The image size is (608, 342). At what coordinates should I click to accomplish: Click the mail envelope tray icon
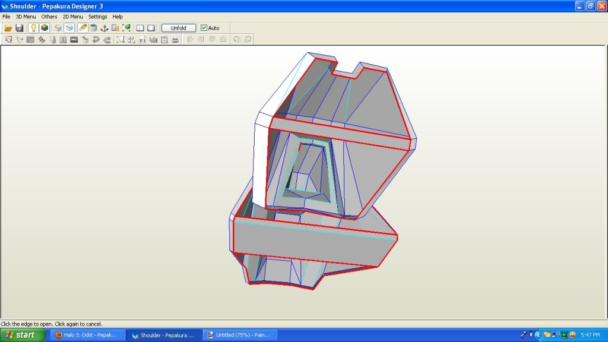tap(547, 335)
